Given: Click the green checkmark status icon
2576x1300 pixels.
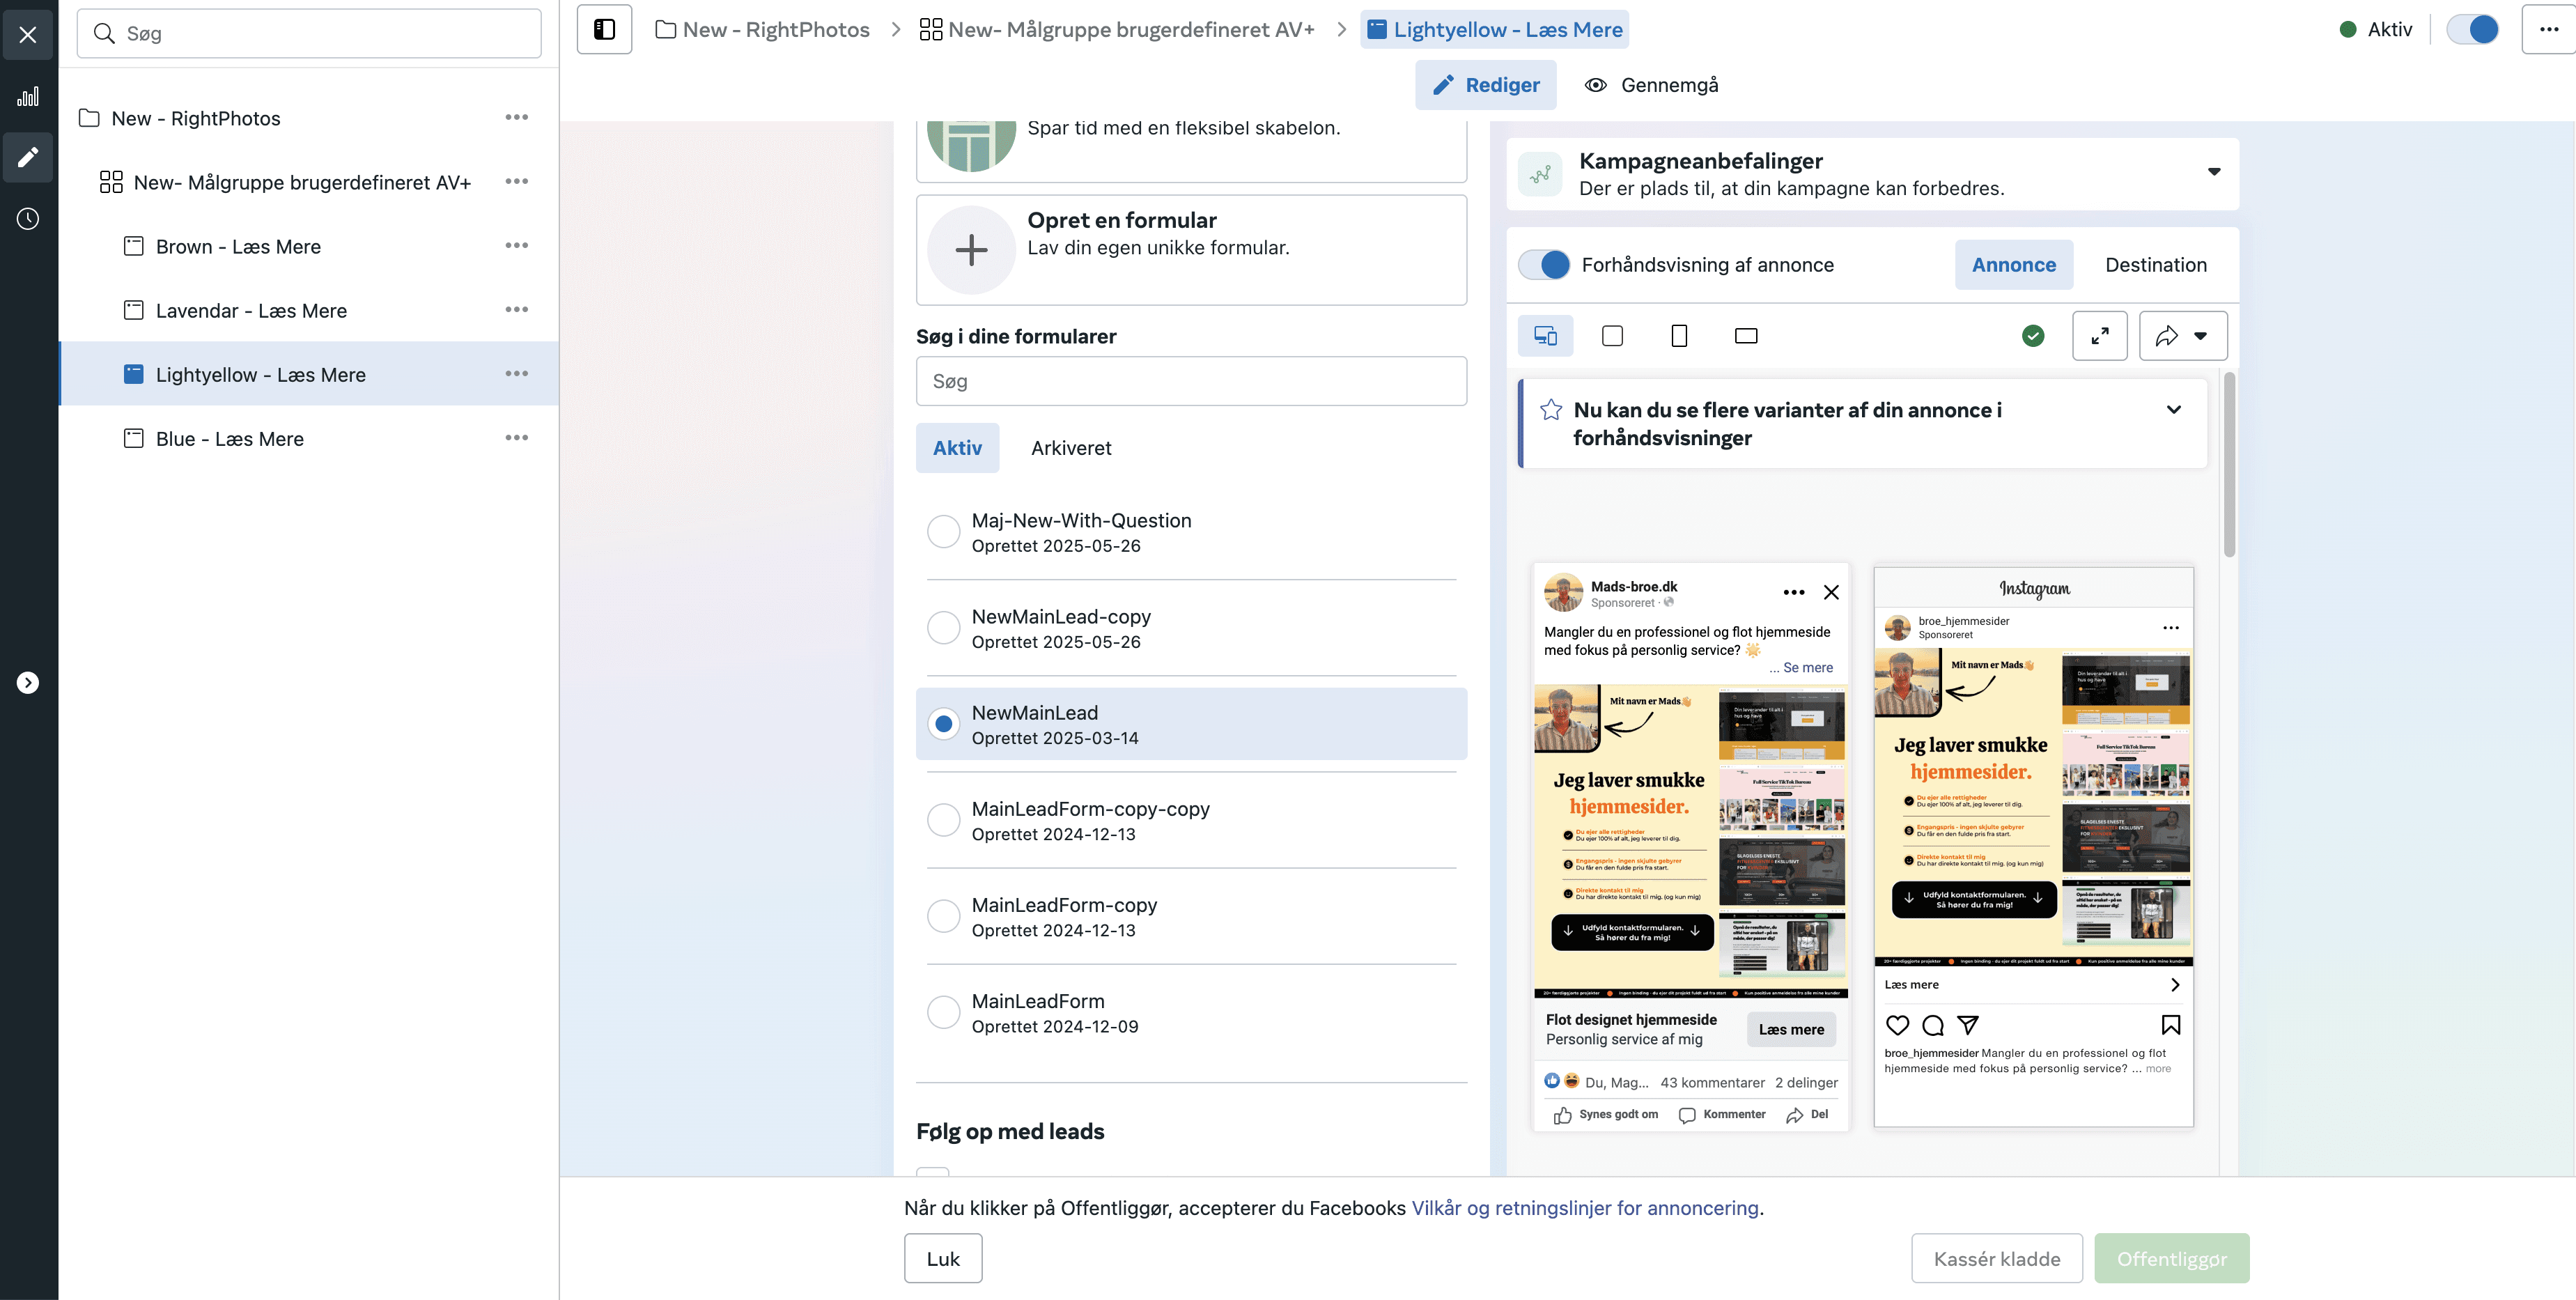Looking at the screenshot, I should [2033, 336].
